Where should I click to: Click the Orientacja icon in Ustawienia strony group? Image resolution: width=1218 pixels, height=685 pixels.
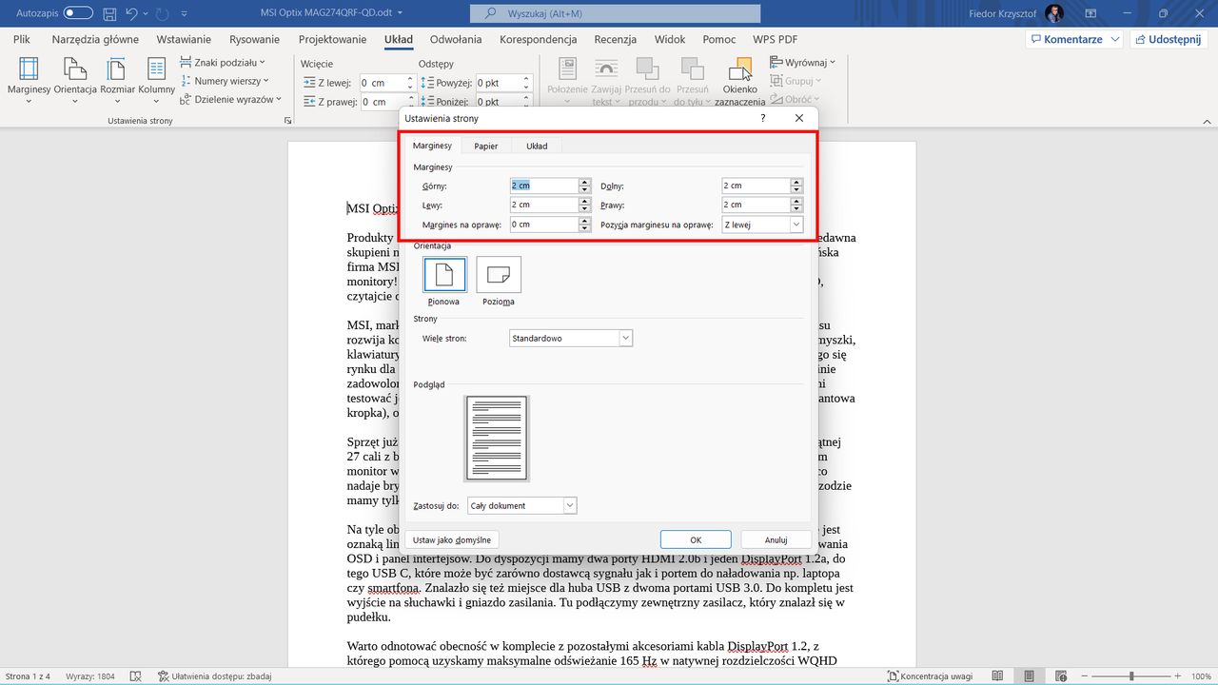pyautogui.click(x=73, y=79)
